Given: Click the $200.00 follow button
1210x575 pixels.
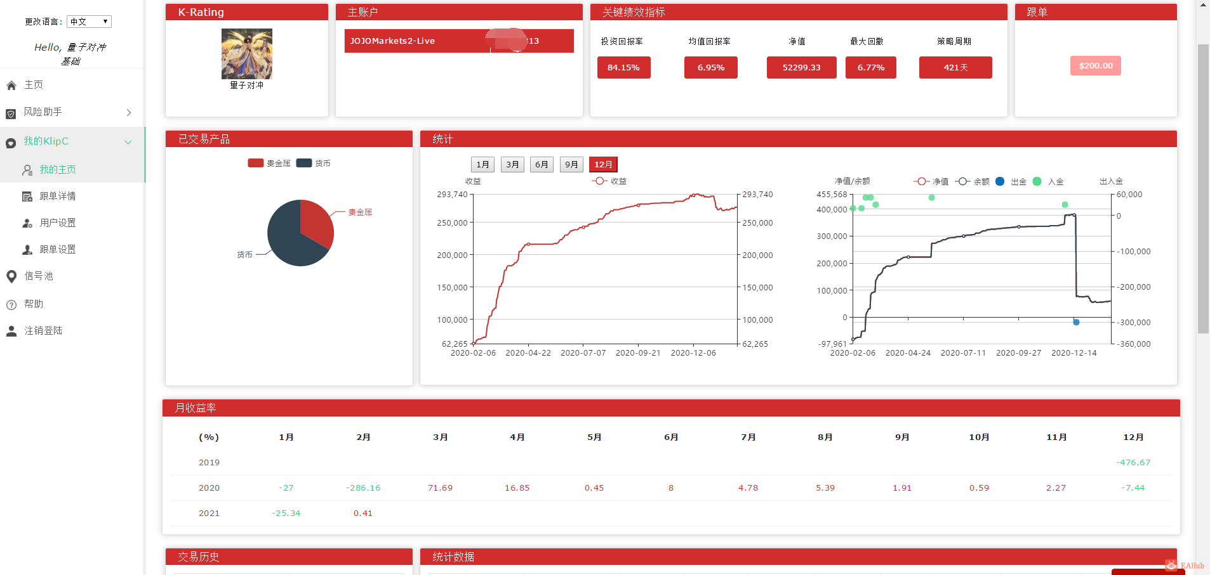Looking at the screenshot, I should coord(1096,66).
